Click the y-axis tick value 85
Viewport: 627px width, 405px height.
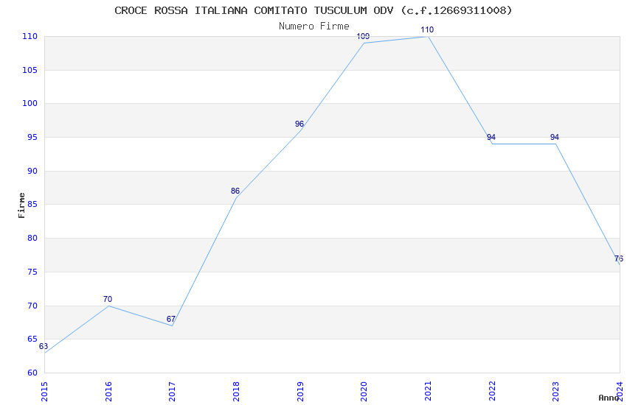(32, 205)
